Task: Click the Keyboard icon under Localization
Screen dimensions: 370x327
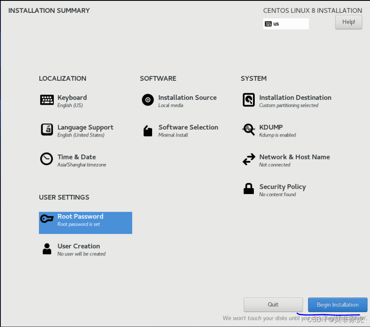Action: pyautogui.click(x=47, y=100)
